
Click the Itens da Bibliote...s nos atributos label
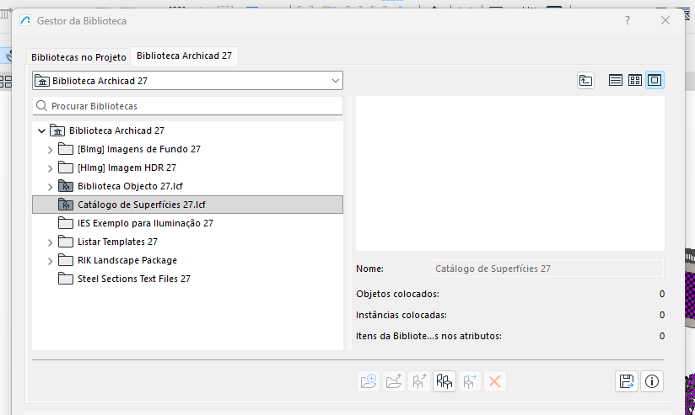(x=428, y=336)
